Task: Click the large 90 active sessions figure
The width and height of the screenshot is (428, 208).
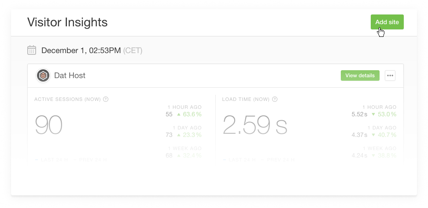Action: (48, 125)
